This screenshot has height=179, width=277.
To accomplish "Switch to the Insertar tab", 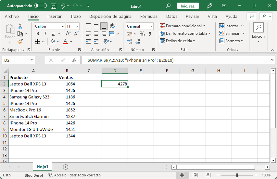I will tap(55, 17).
